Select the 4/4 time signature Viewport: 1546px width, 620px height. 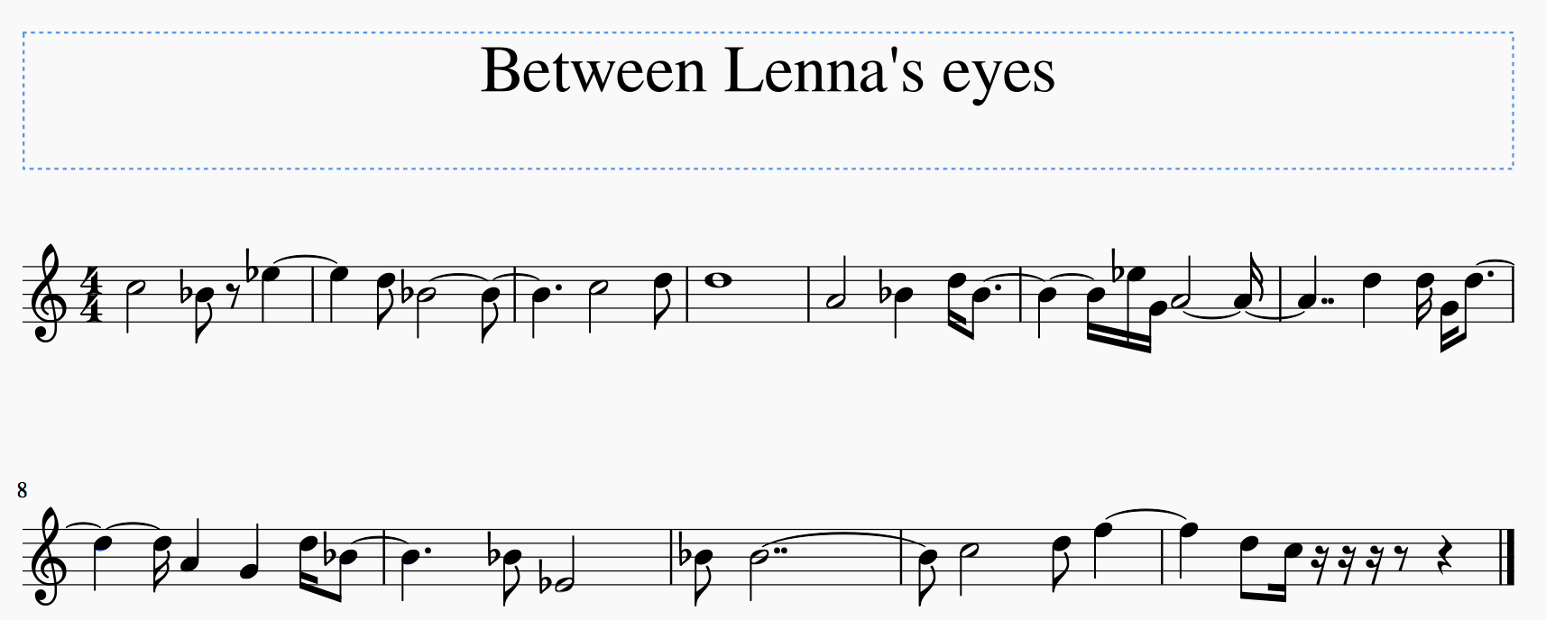click(x=93, y=295)
